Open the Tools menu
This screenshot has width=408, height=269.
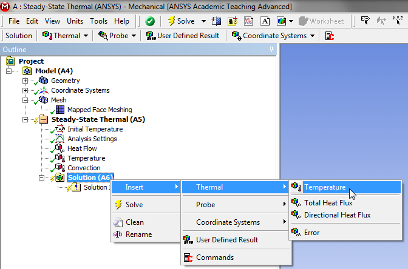(x=98, y=21)
